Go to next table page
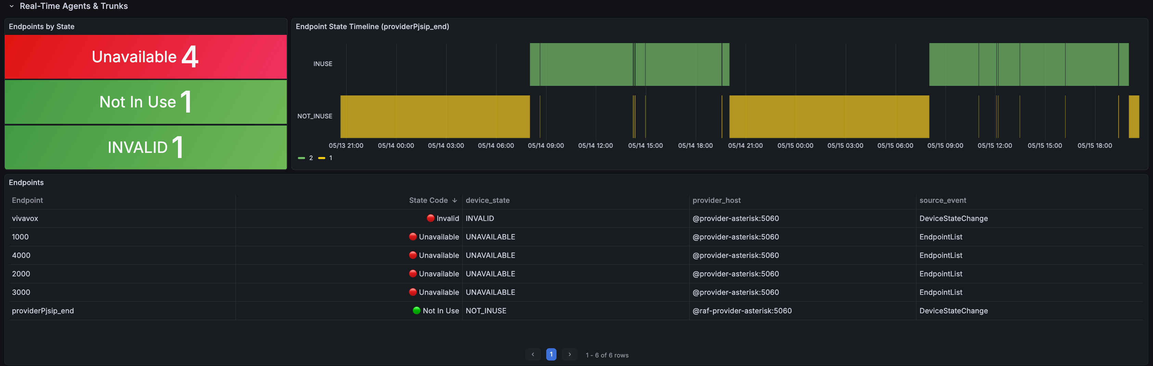 pyautogui.click(x=569, y=354)
